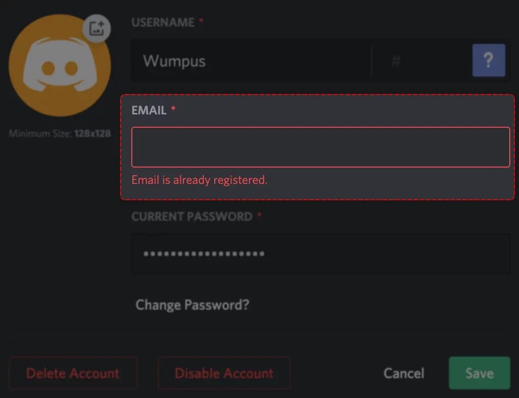The height and width of the screenshot is (398, 519).
Task: Click the Minimum Size 128x128 text
Action: (x=60, y=134)
